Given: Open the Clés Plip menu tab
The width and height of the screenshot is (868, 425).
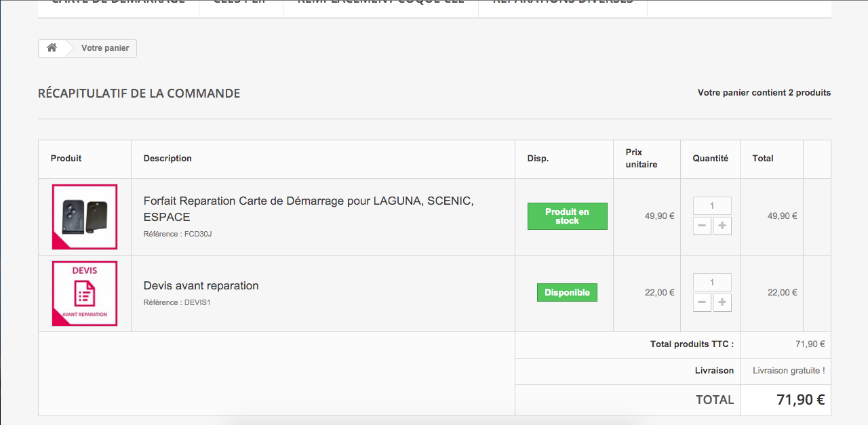Looking at the screenshot, I should 241,3.
